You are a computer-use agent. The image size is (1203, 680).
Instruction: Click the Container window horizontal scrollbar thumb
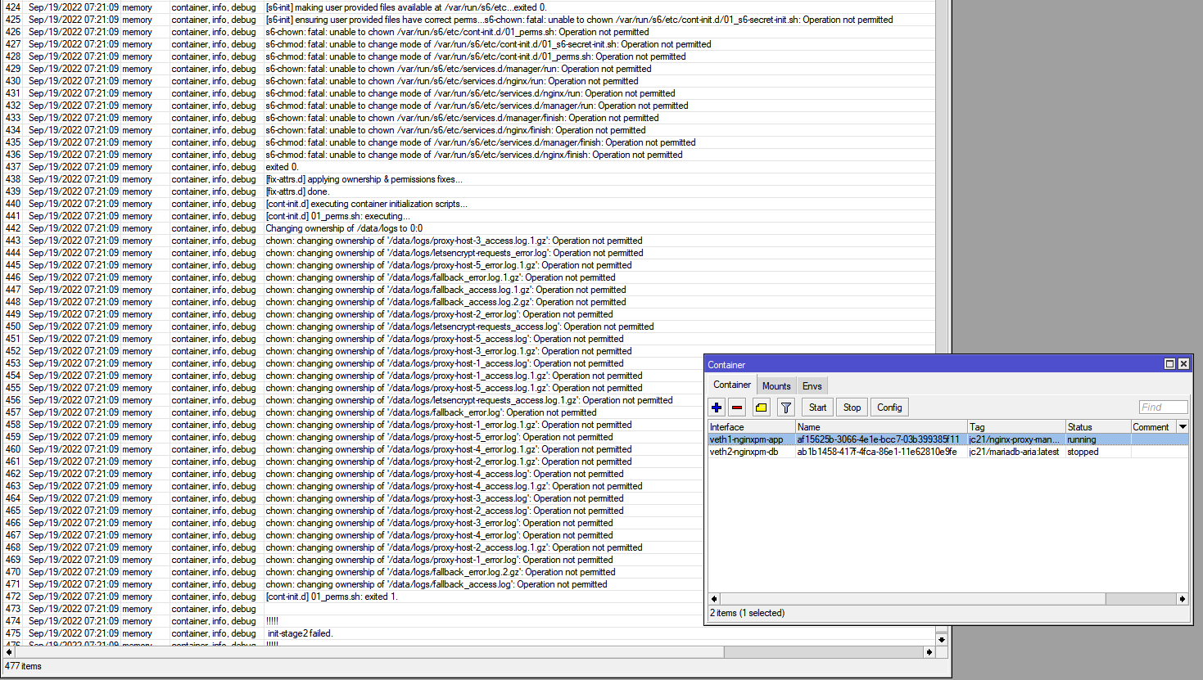tap(912, 599)
